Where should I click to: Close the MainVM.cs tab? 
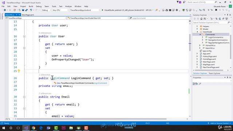pos(19,15)
